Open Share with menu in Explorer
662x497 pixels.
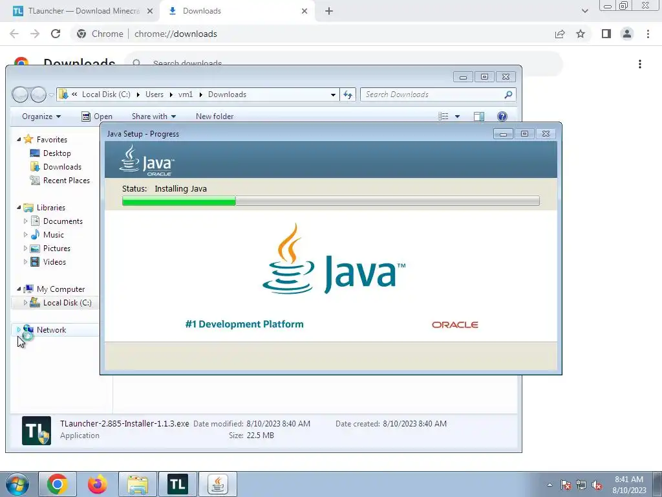click(154, 116)
